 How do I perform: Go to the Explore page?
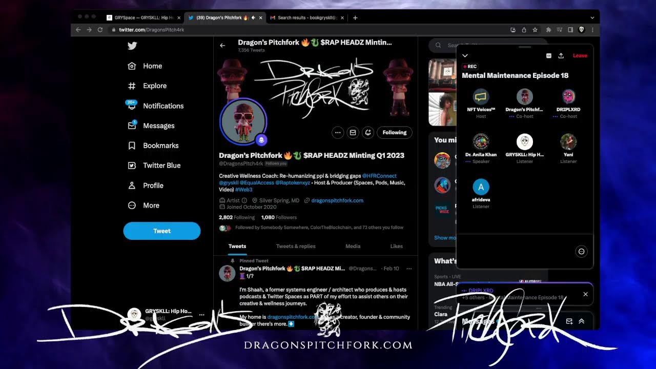[147, 86]
